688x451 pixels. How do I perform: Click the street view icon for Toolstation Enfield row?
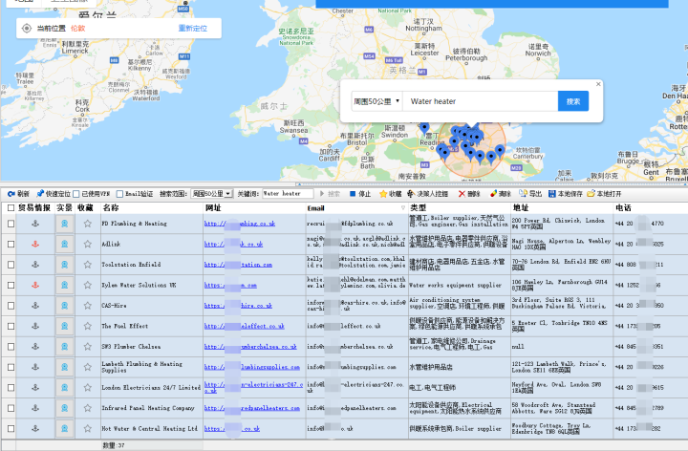[65, 265]
